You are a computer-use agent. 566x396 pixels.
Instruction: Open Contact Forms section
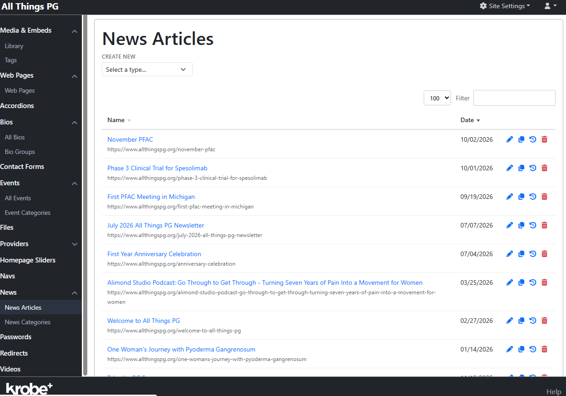point(22,166)
